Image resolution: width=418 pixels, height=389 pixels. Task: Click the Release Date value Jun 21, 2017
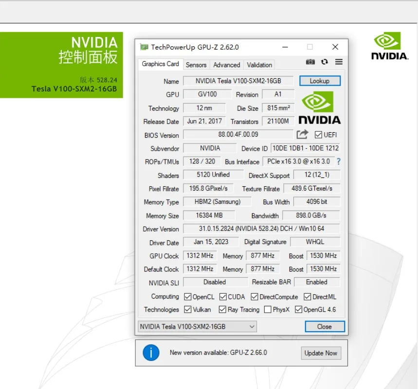204,121
